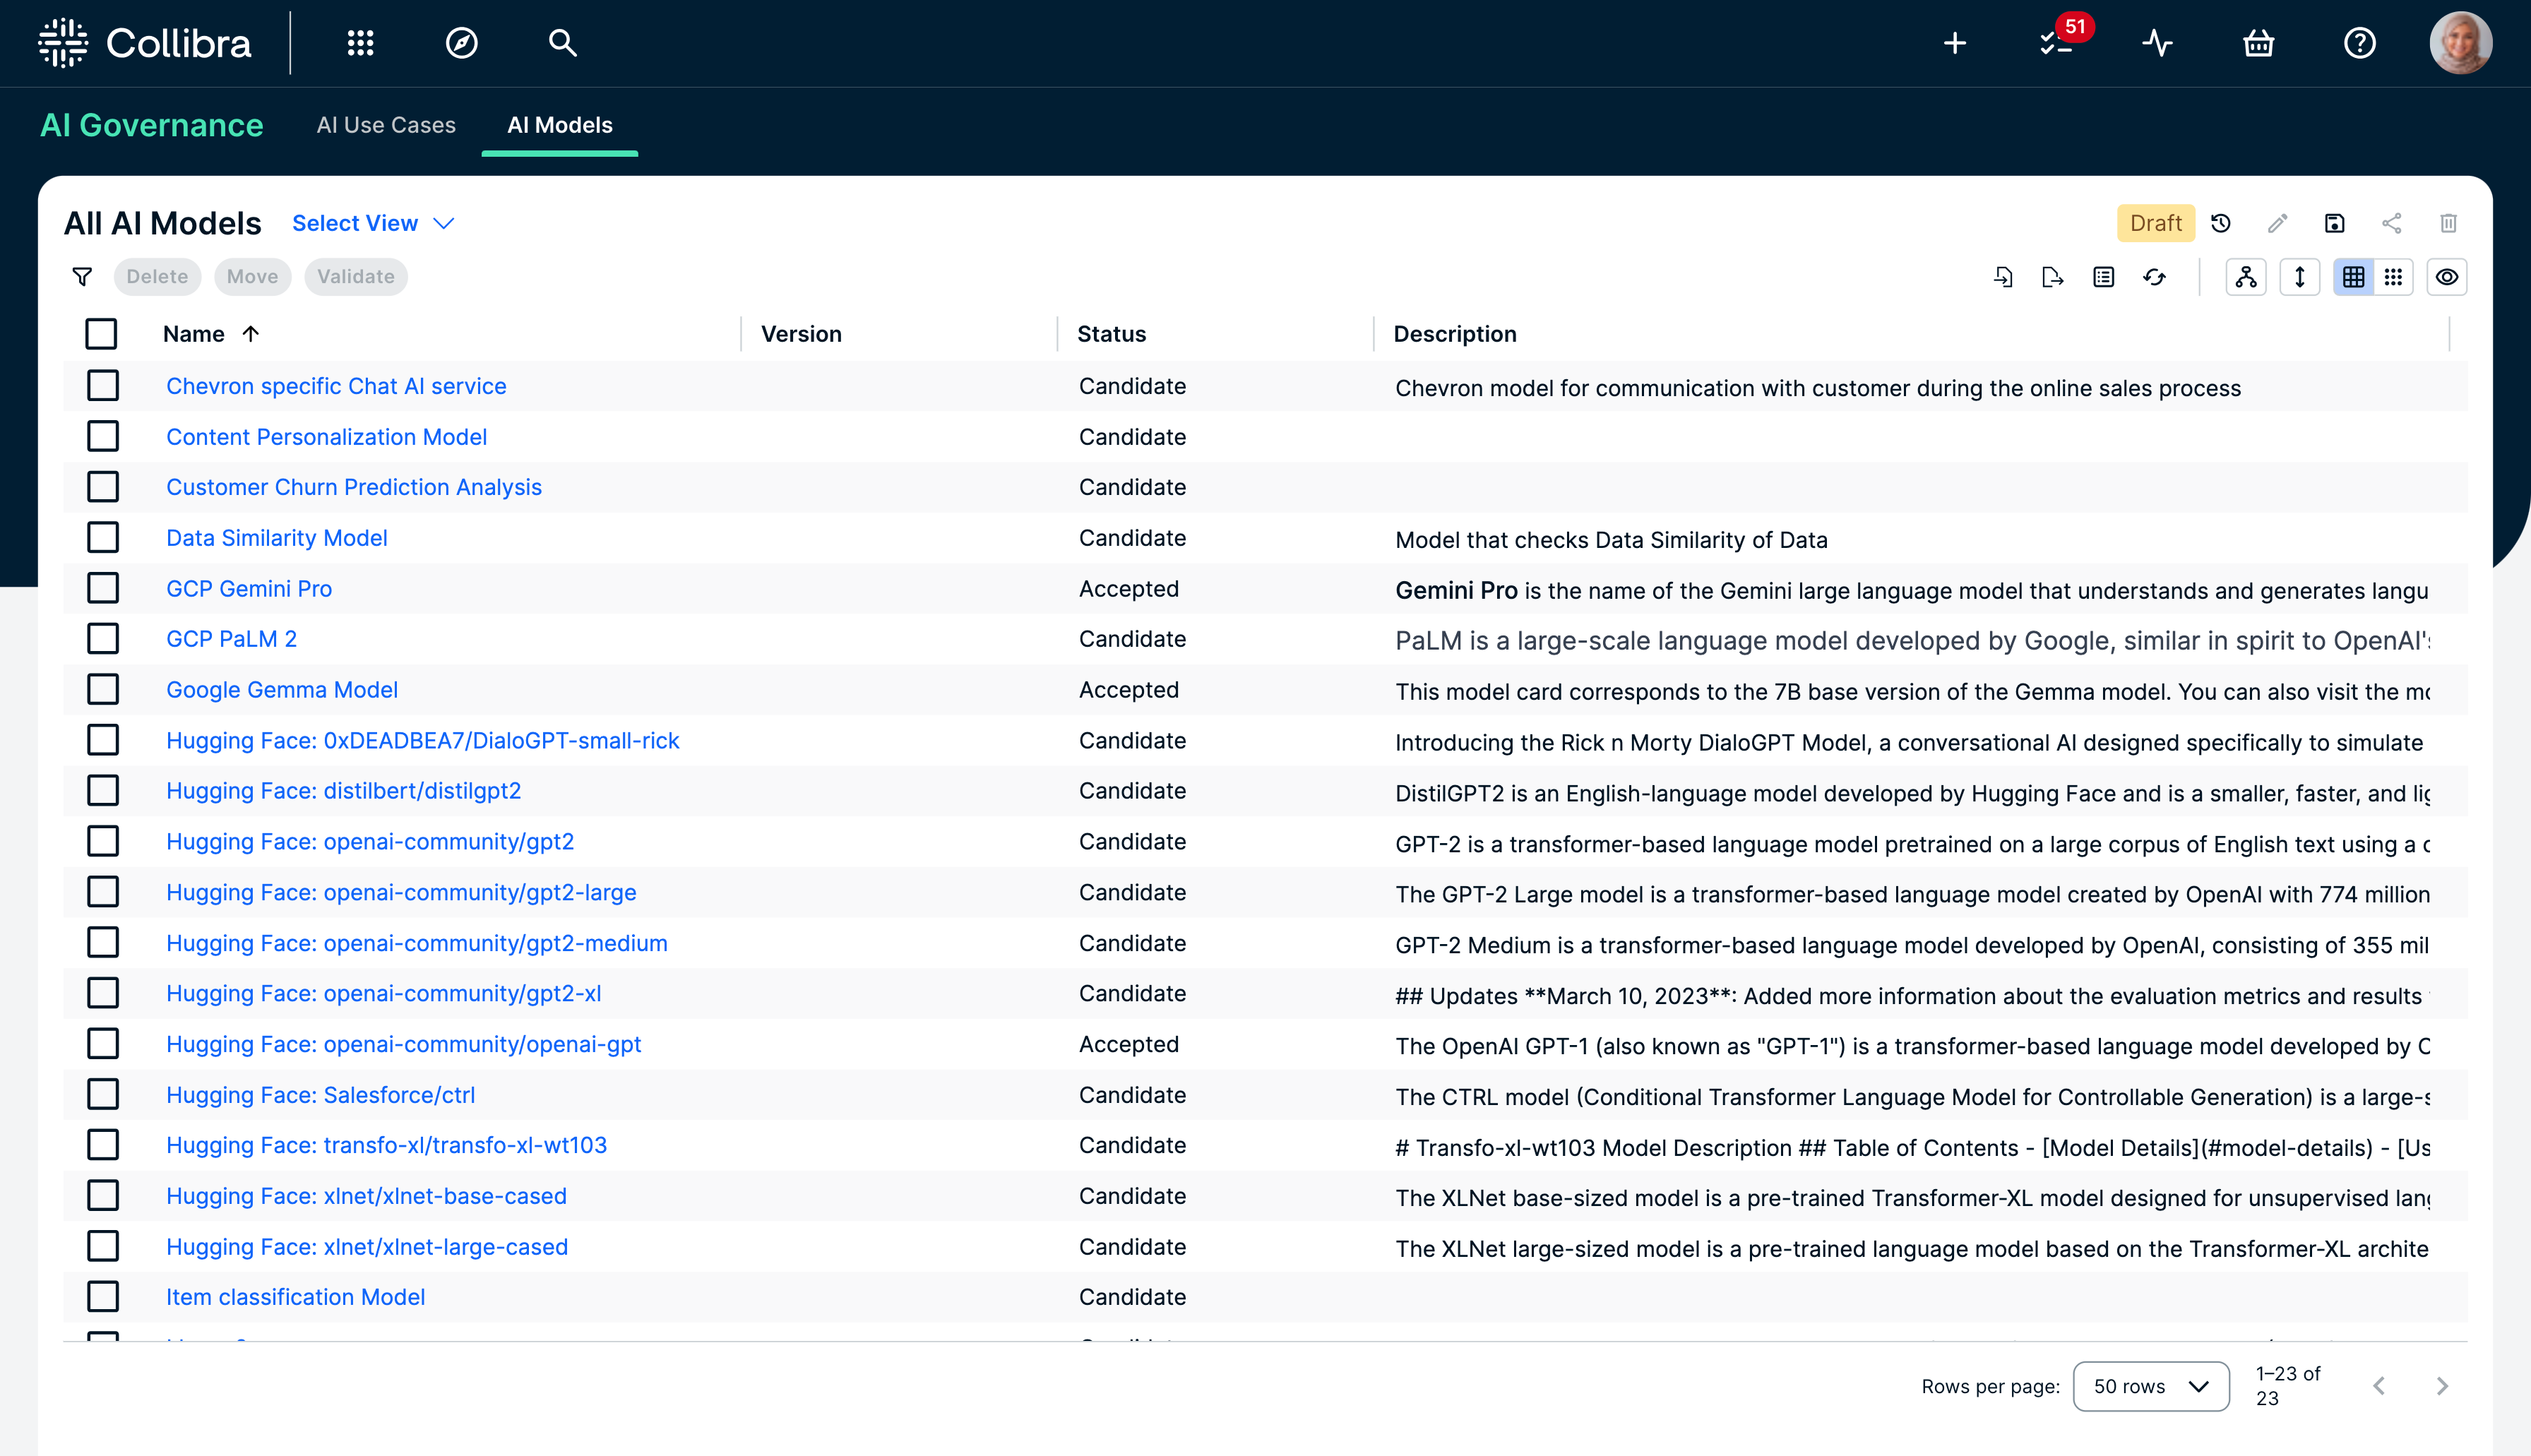The image size is (2531, 1456).
Task: Check the GCP Gemini Pro row checkbox
Action: (x=102, y=588)
